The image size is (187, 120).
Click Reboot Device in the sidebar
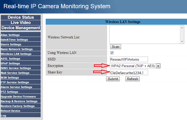(x=10, y=111)
